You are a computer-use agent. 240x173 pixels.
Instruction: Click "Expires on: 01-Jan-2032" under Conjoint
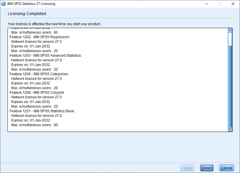click(x=31, y=102)
